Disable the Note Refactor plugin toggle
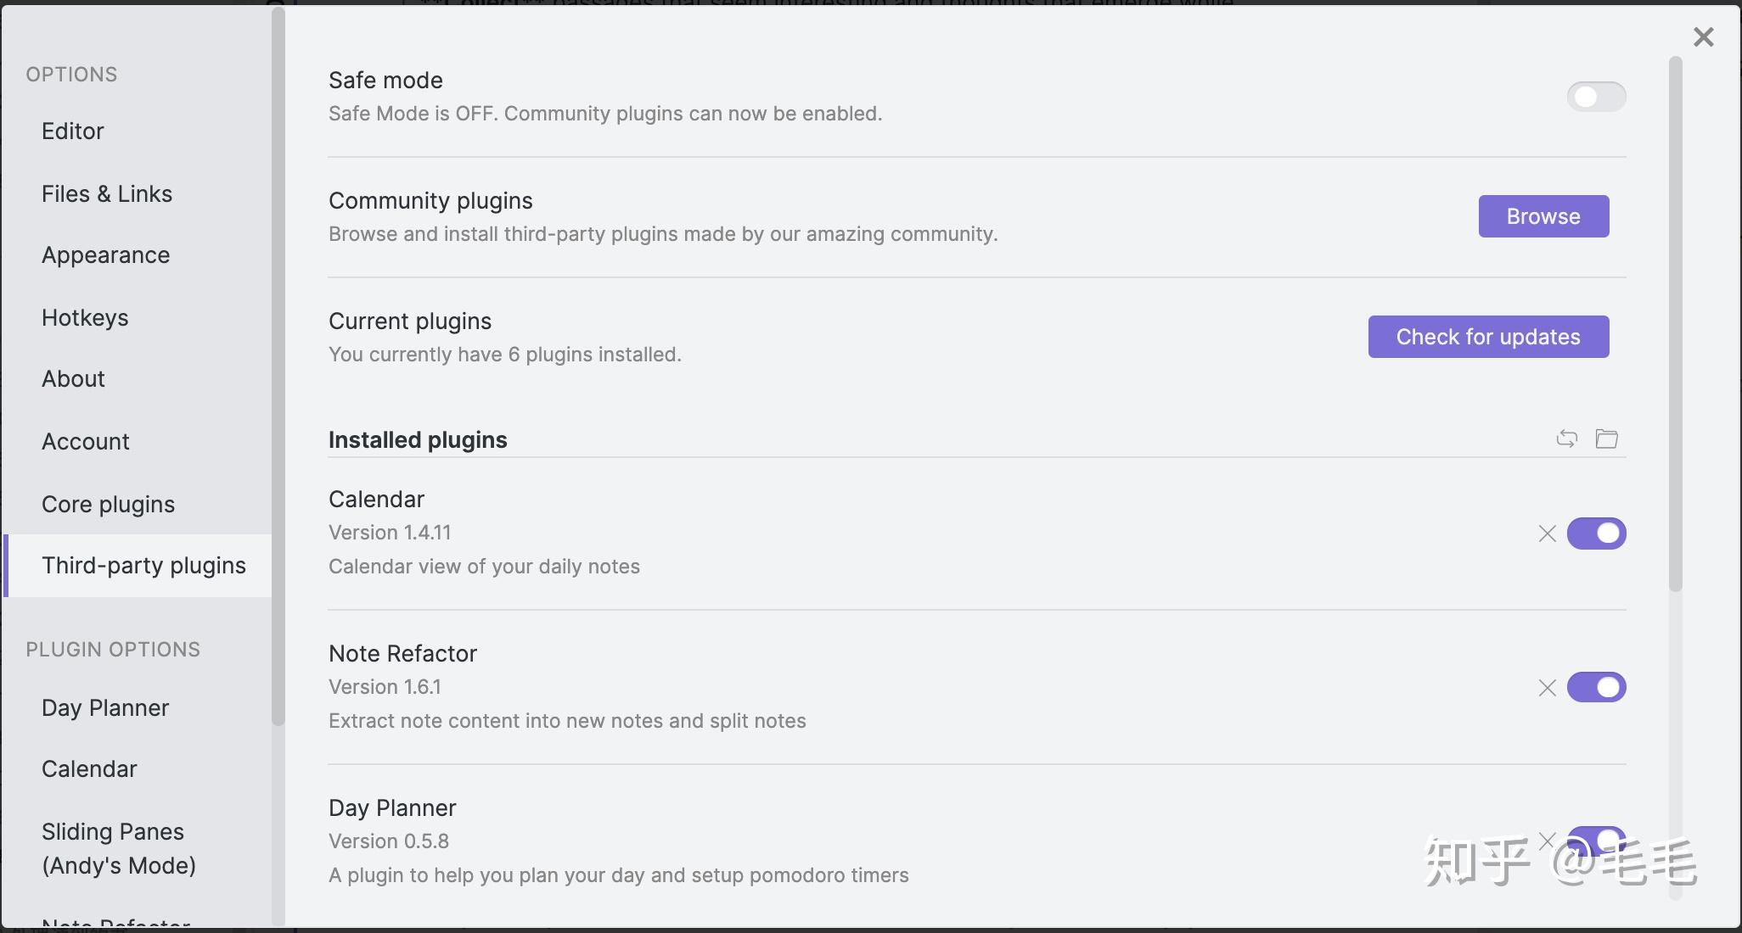The image size is (1742, 933). point(1596,688)
